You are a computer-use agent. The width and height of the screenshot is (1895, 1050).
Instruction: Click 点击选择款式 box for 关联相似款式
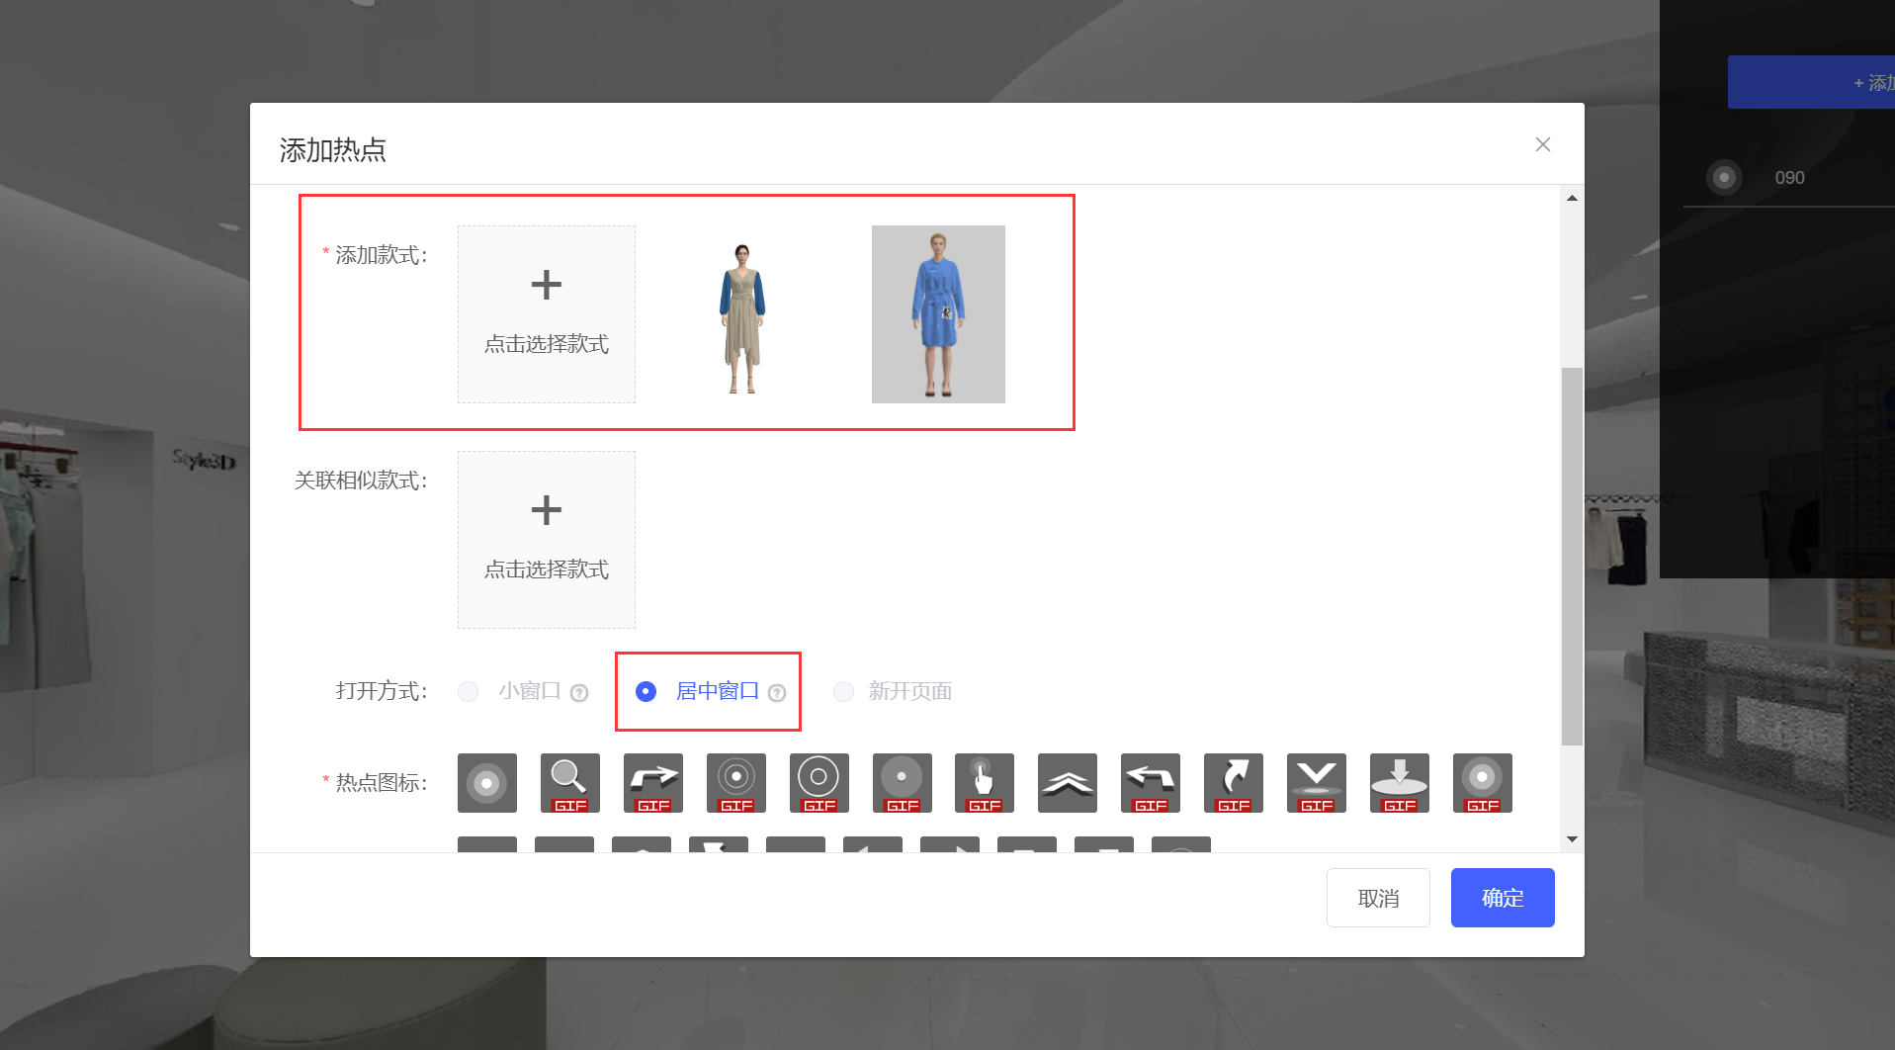point(546,539)
